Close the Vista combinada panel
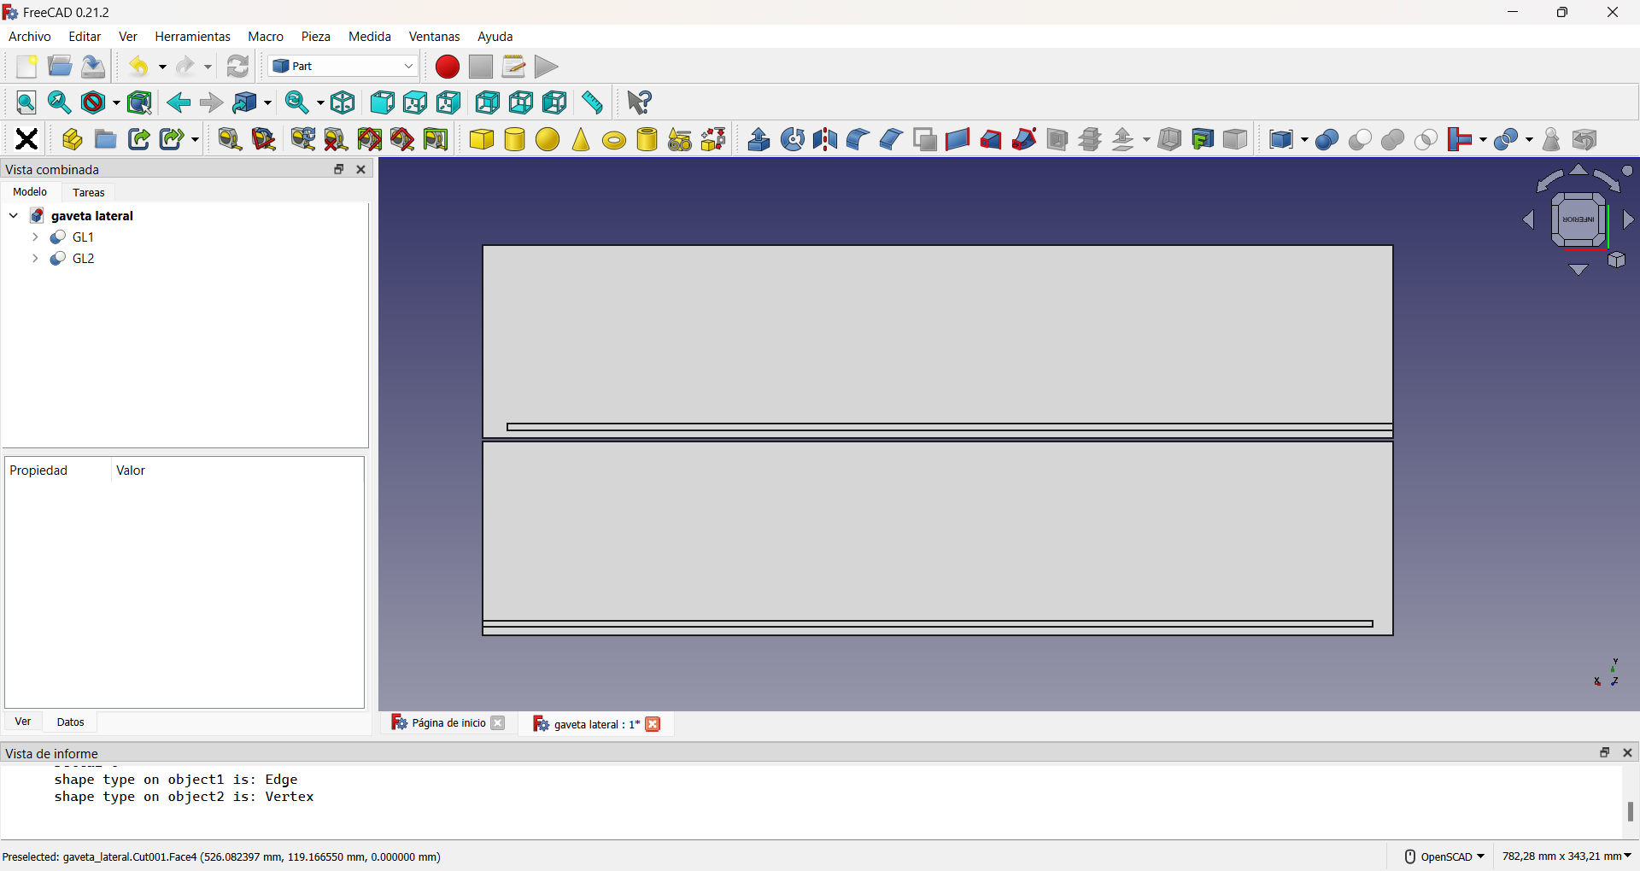The height and width of the screenshot is (871, 1640). coord(361,169)
